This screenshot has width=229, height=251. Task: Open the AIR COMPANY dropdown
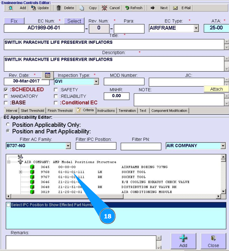point(223,146)
